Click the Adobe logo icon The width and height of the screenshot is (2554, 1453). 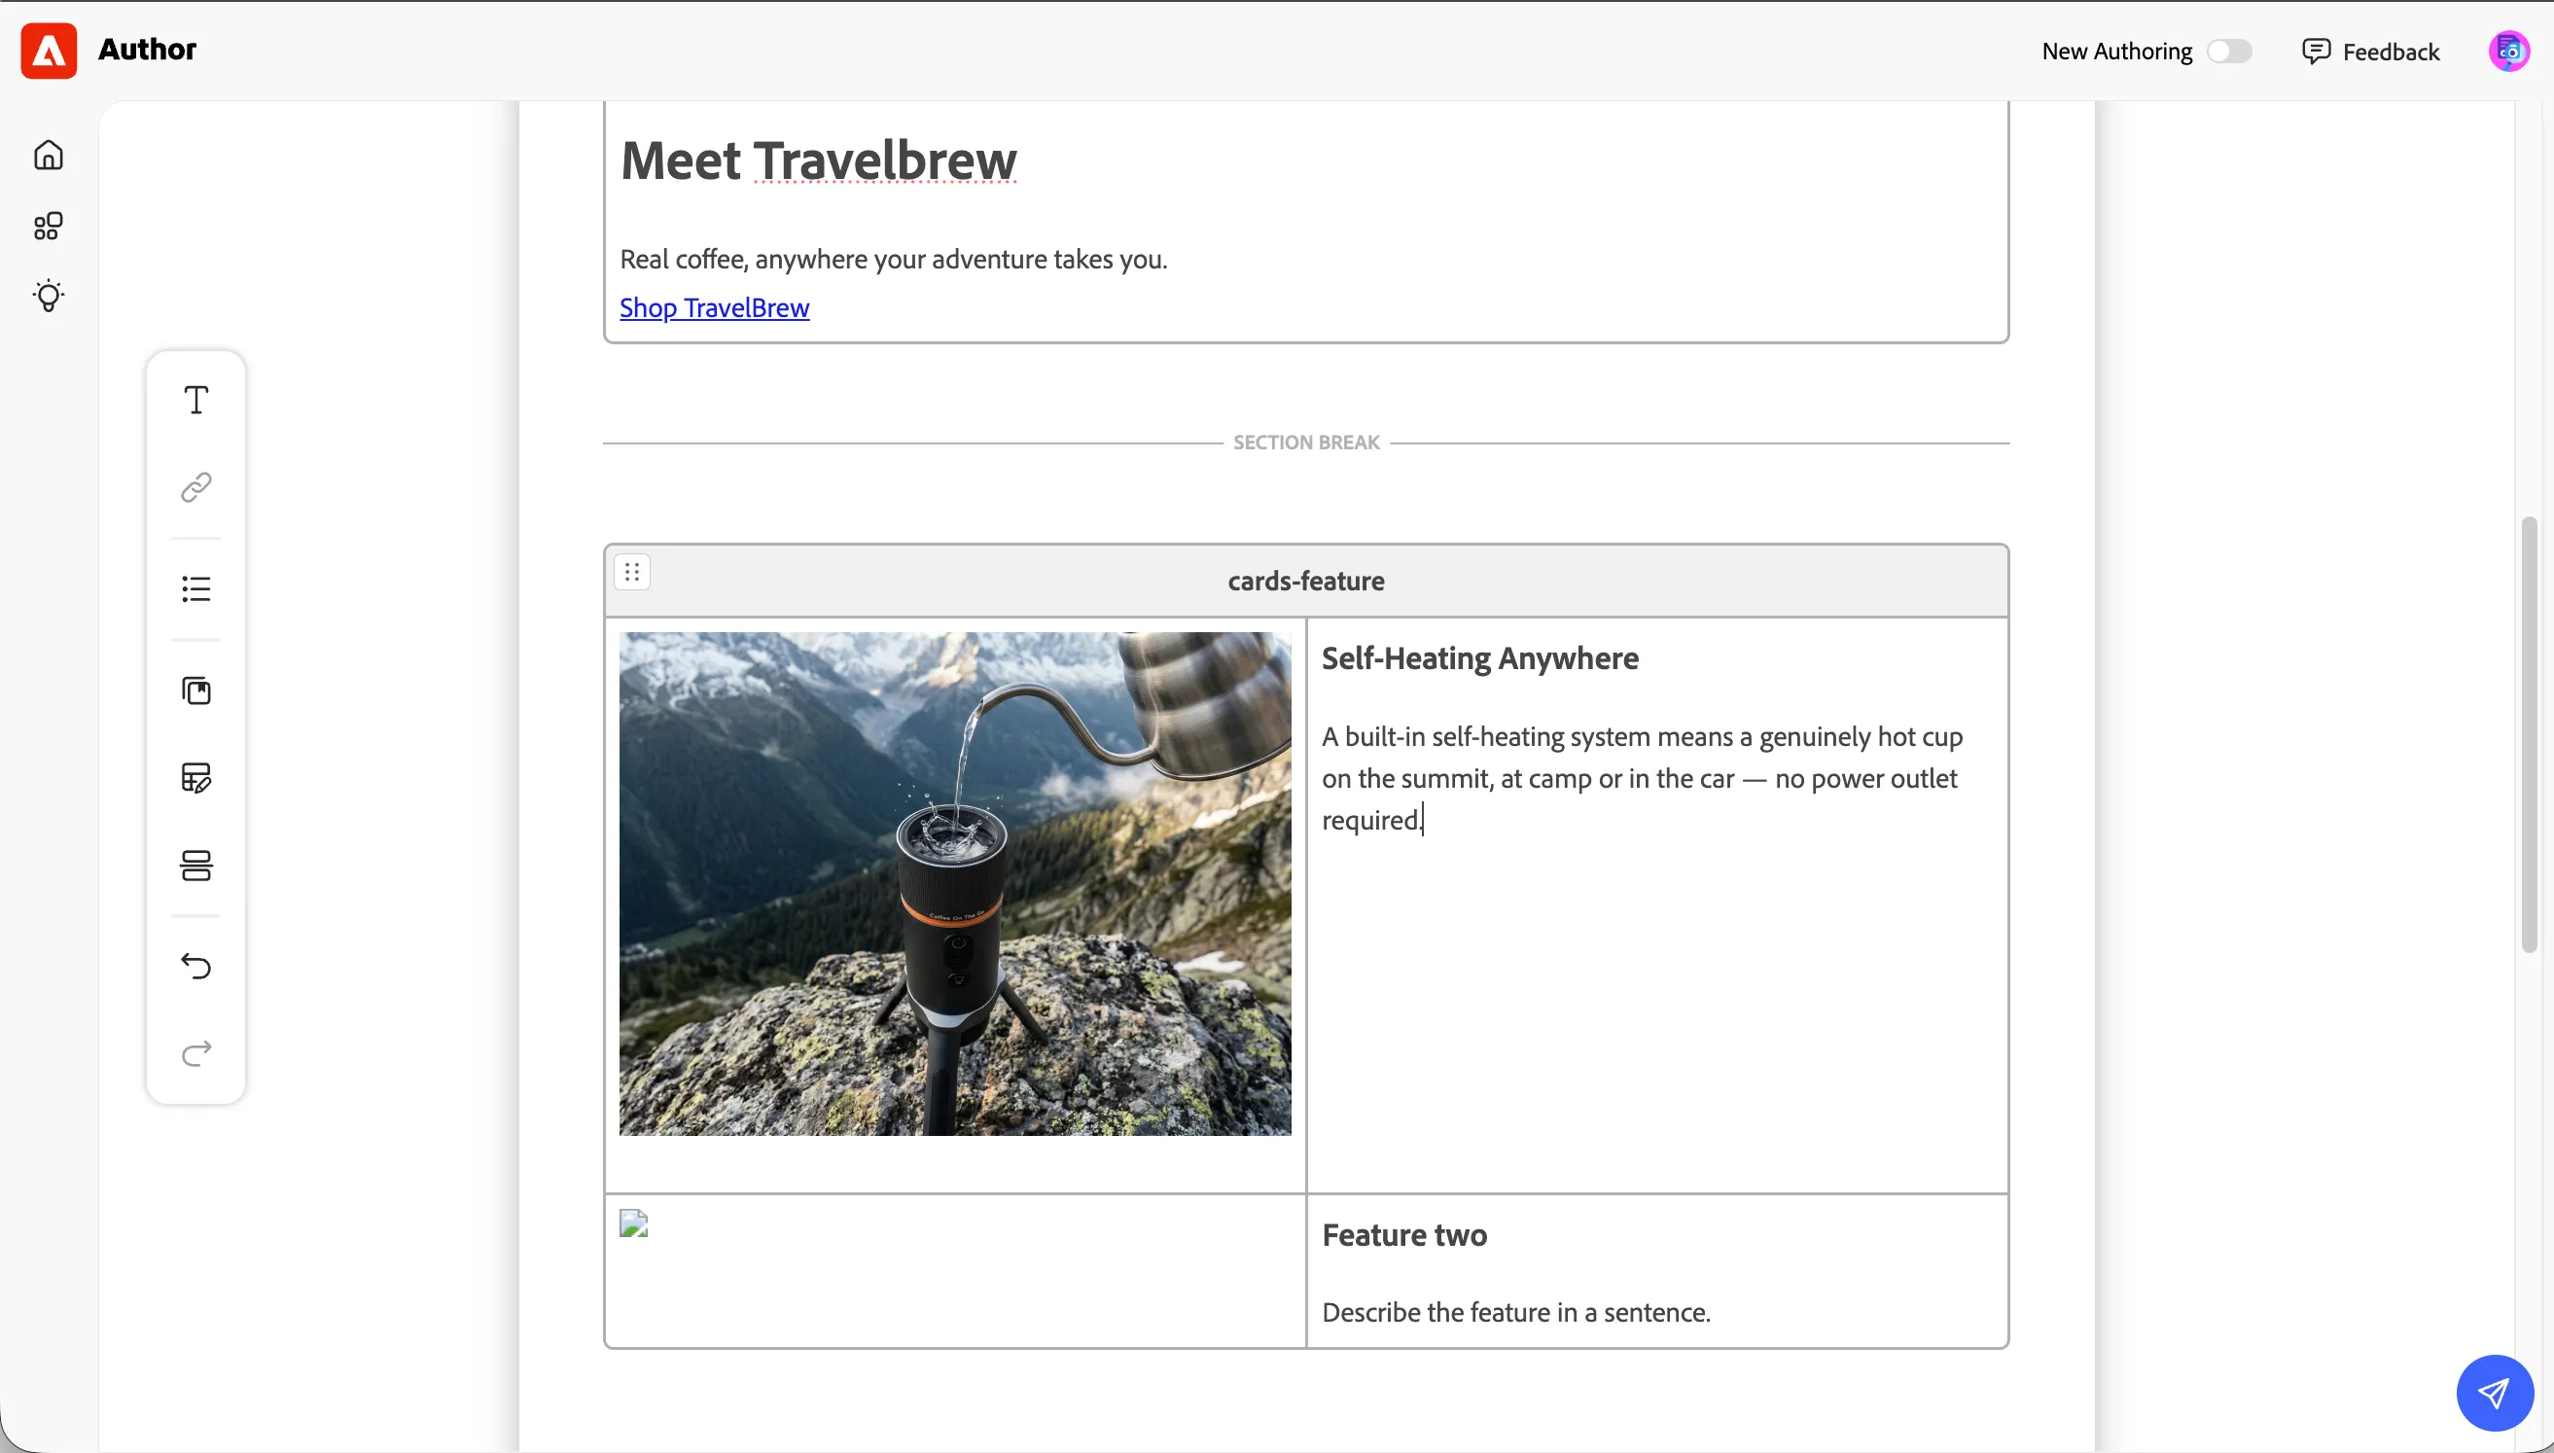49,51
